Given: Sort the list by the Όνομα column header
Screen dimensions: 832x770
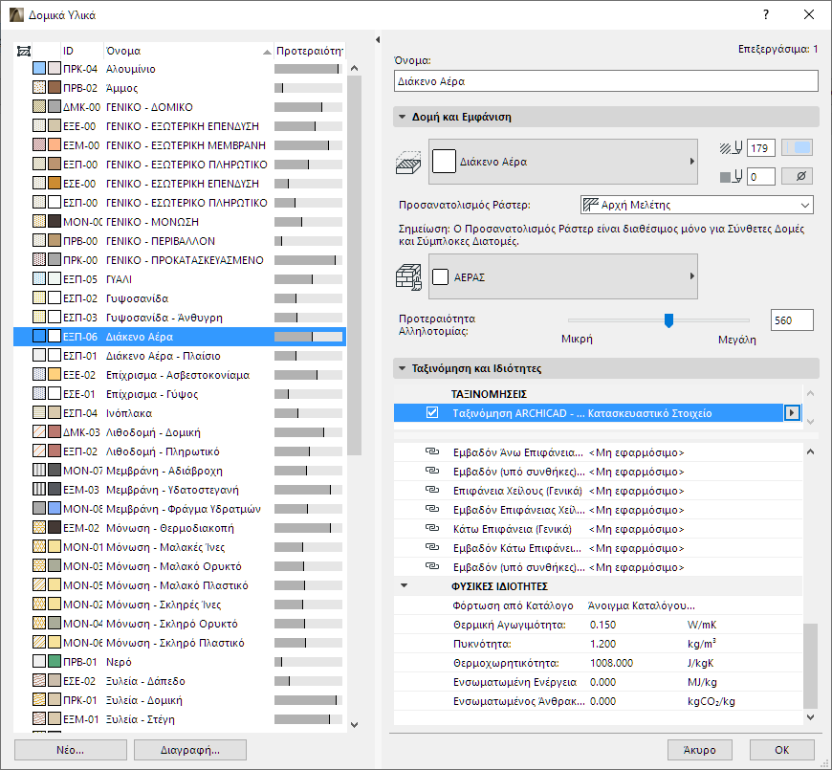Looking at the screenshot, I should pos(182,51).
